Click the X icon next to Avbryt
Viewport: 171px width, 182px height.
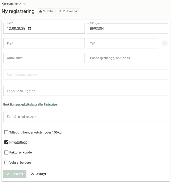[32, 174]
